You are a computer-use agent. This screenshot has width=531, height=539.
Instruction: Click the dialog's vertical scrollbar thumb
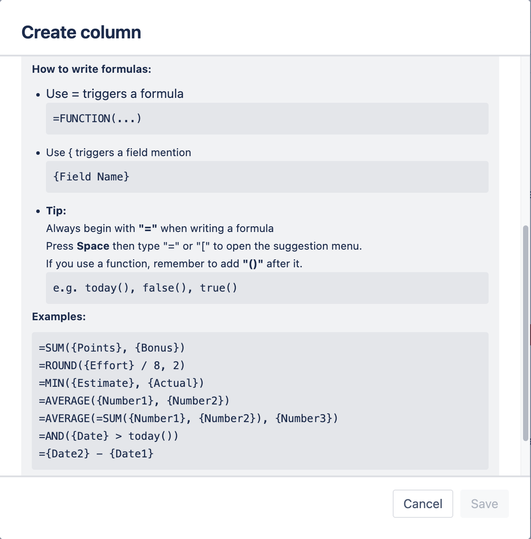pos(525,333)
